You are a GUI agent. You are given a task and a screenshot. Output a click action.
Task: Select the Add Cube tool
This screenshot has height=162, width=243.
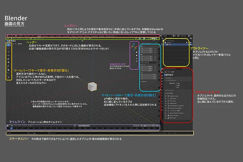pyautogui.click(x=9, y=73)
